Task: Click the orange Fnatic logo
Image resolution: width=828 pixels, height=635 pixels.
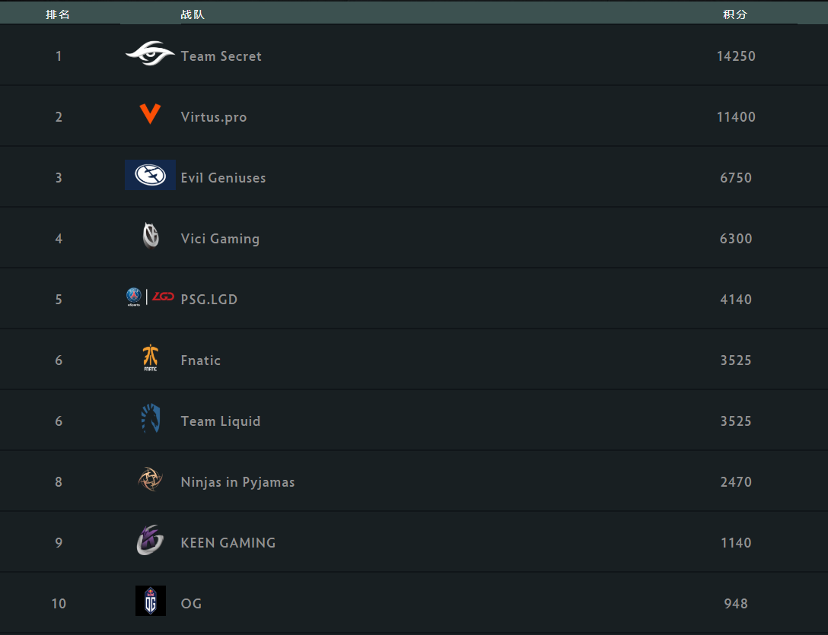Action: pos(151,358)
